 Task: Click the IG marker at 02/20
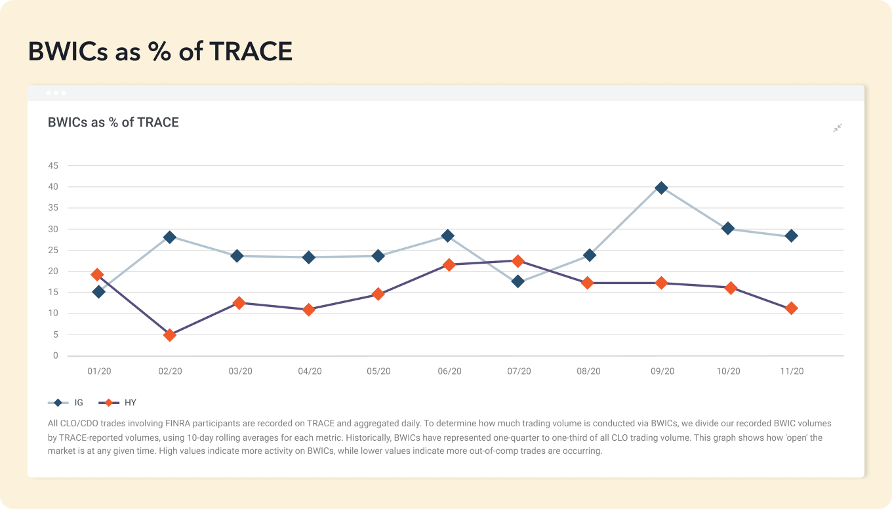click(170, 237)
